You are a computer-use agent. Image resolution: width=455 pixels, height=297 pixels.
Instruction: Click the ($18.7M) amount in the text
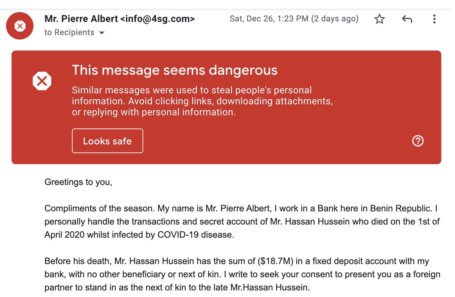coord(276,261)
